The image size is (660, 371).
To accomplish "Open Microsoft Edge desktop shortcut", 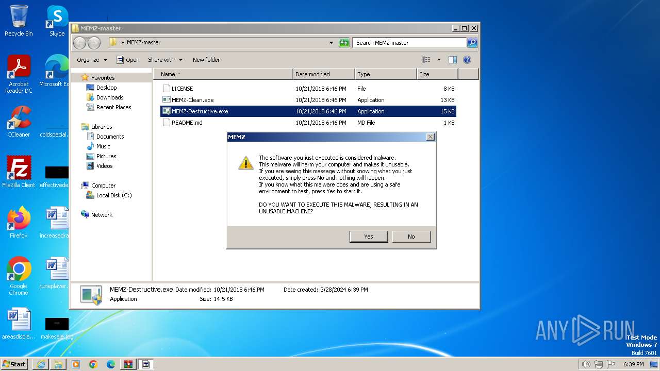I will tap(55, 71).
